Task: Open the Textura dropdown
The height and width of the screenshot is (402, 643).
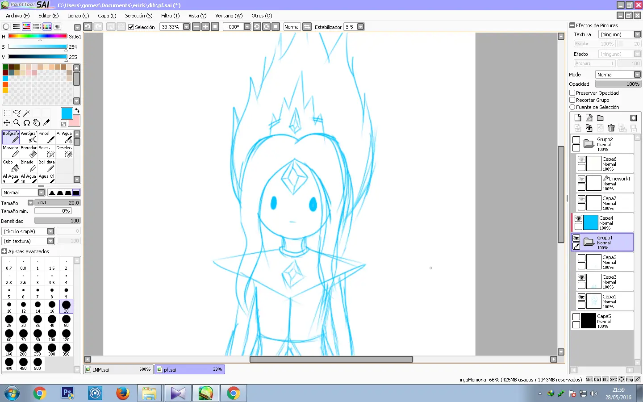Action: point(637,34)
